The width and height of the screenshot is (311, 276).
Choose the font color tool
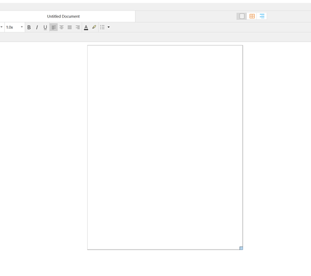(x=86, y=28)
